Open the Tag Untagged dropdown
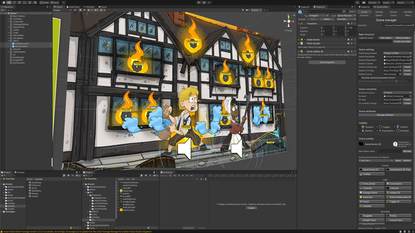Image resolution: width=415 pixels, height=233 pixels. tap(318, 16)
